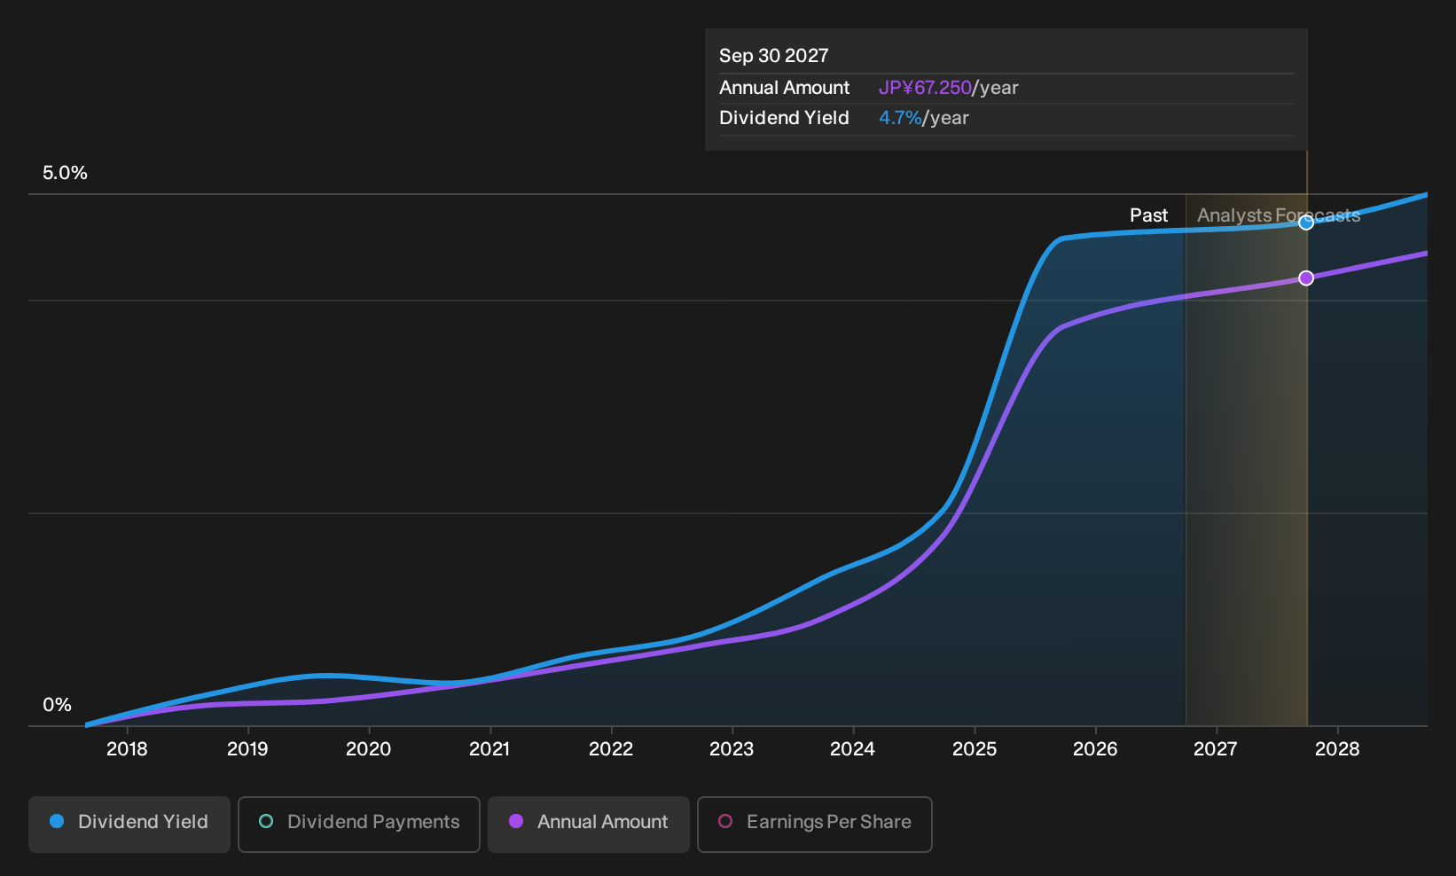This screenshot has width=1456, height=876.
Task: Toggle the Annual Amount series
Action: point(589,824)
